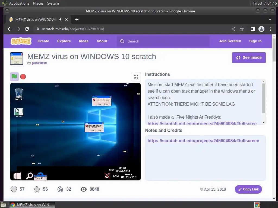The width and height of the screenshot is (278, 208).
Task: Go back to the previous page
Action: pyautogui.click(x=10, y=29)
